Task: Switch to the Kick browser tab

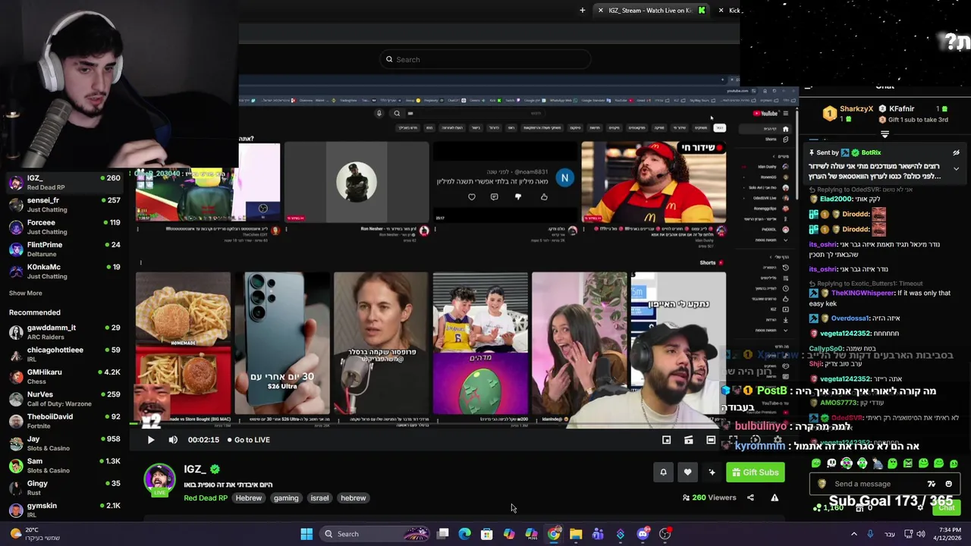Action: tap(734, 10)
